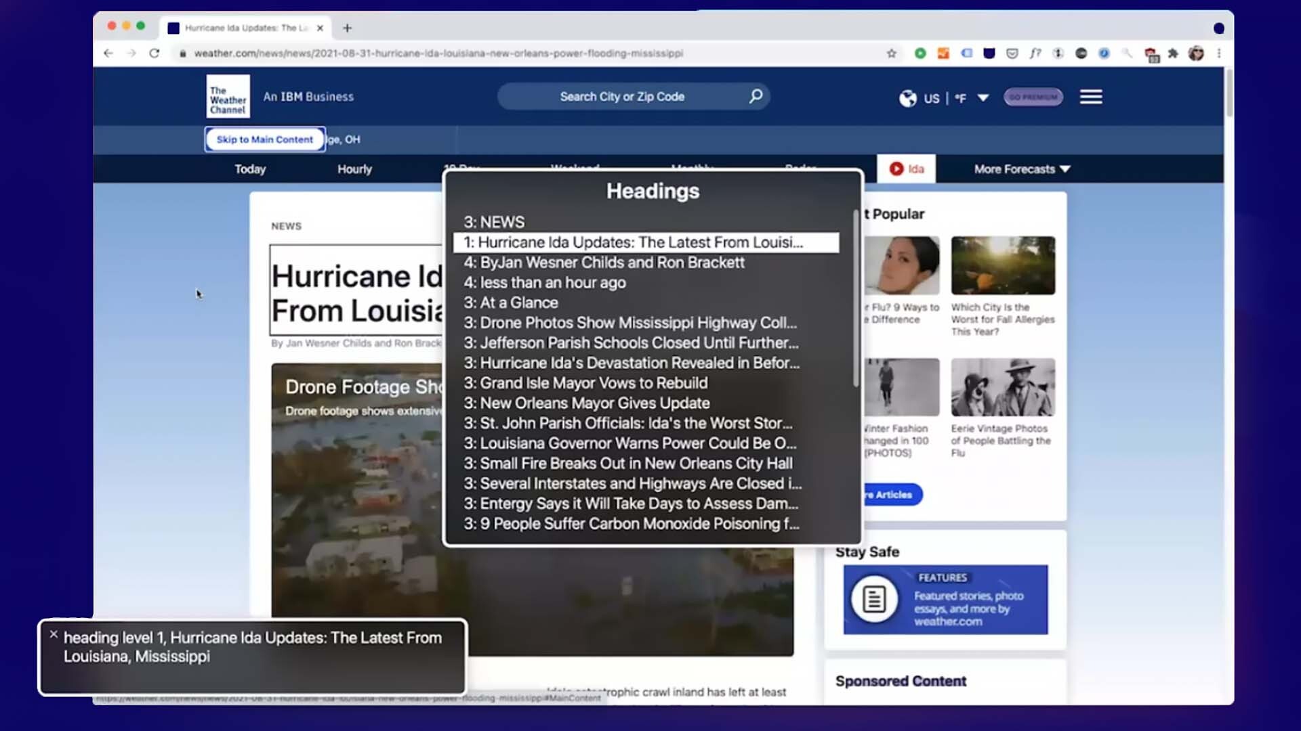
Task: Open a new browser tab
Action: 347,28
